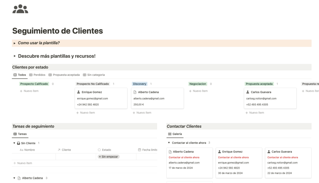Click the 'Seguimiento de Clientes' page title
Screen dimensions: 319x183
[57, 31]
